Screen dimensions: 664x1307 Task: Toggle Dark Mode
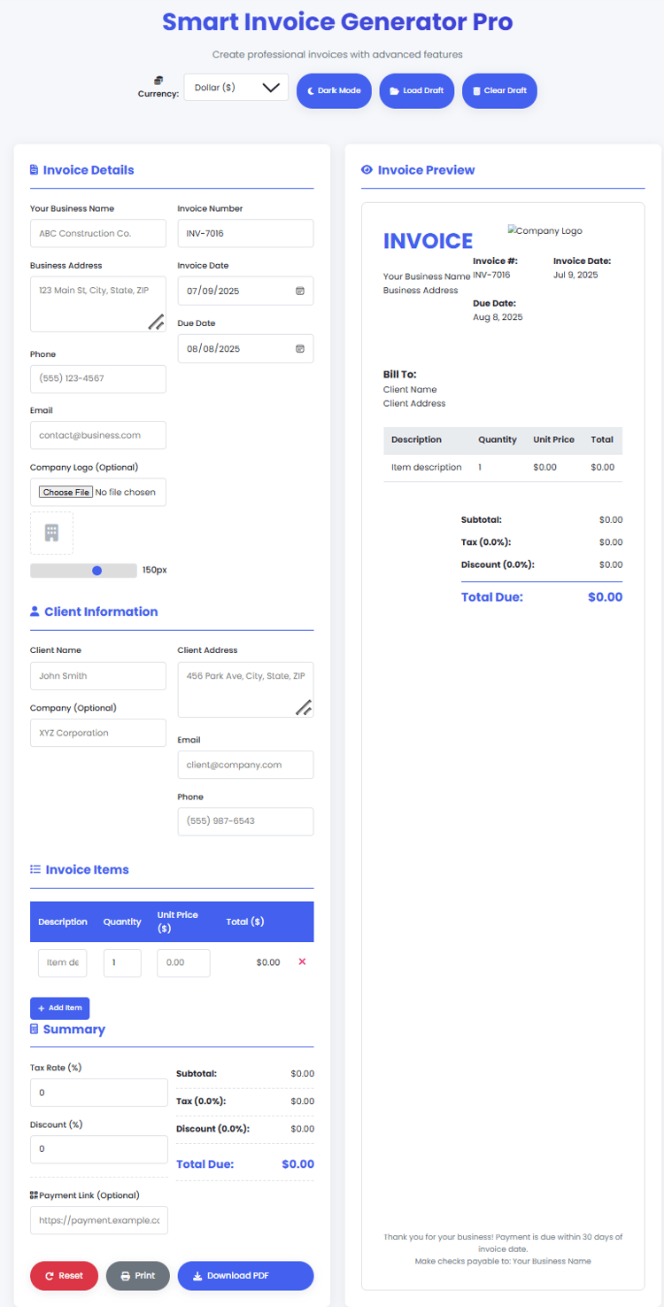click(x=334, y=90)
